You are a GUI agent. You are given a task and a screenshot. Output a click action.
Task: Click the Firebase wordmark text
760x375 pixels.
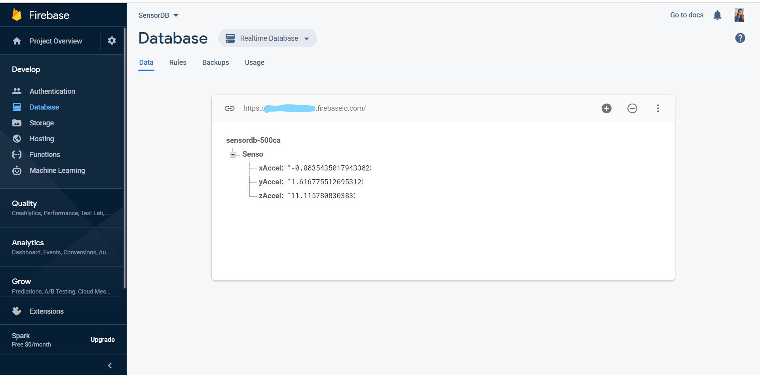(49, 15)
